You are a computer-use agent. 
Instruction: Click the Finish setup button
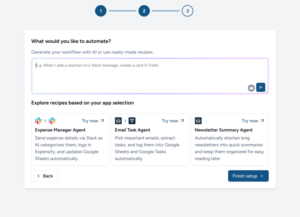pos(248,176)
